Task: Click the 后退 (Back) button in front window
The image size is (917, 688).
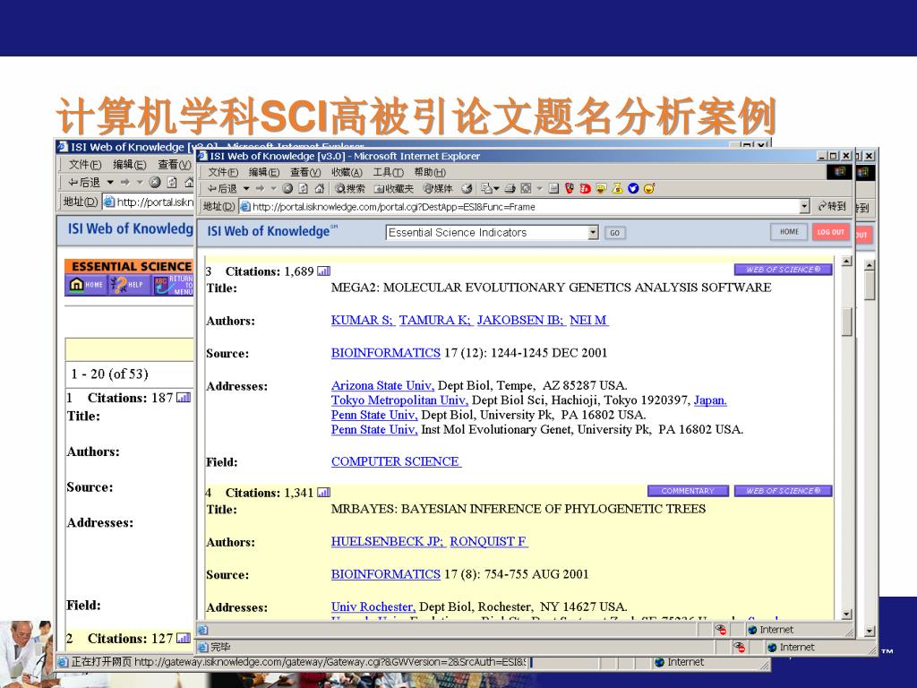Action: coord(222,188)
